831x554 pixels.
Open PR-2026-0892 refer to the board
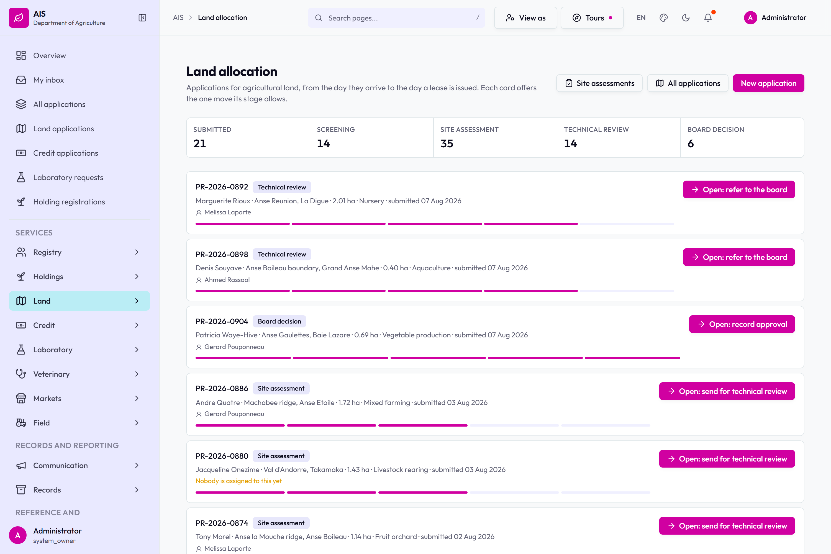739,190
